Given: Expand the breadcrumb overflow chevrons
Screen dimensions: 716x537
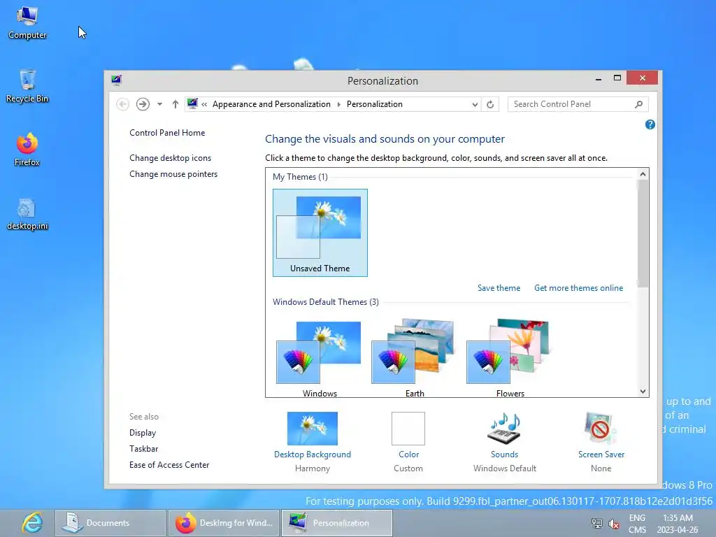Looking at the screenshot, I should pyautogui.click(x=204, y=104).
